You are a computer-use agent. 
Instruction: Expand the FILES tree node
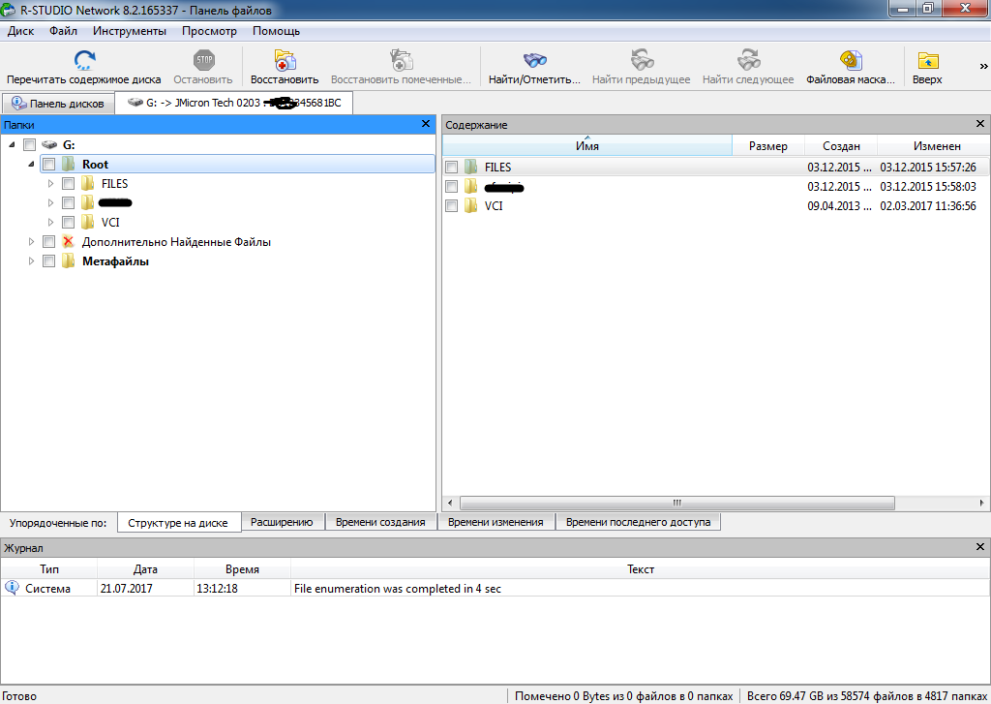click(x=50, y=184)
